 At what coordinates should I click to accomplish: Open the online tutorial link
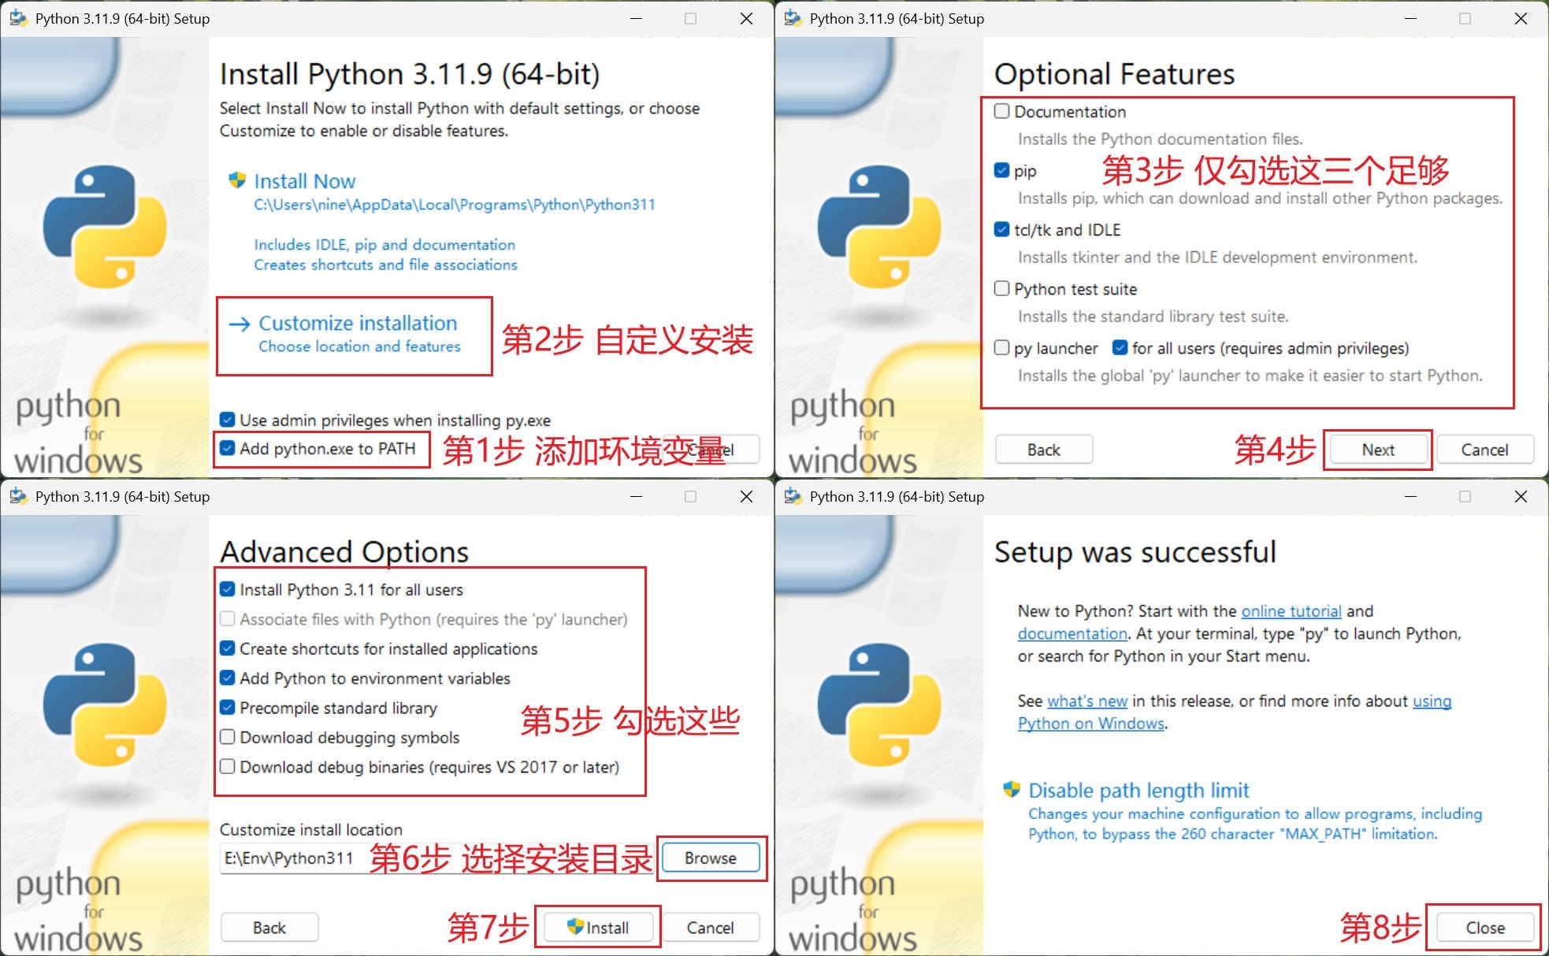pos(1291,611)
